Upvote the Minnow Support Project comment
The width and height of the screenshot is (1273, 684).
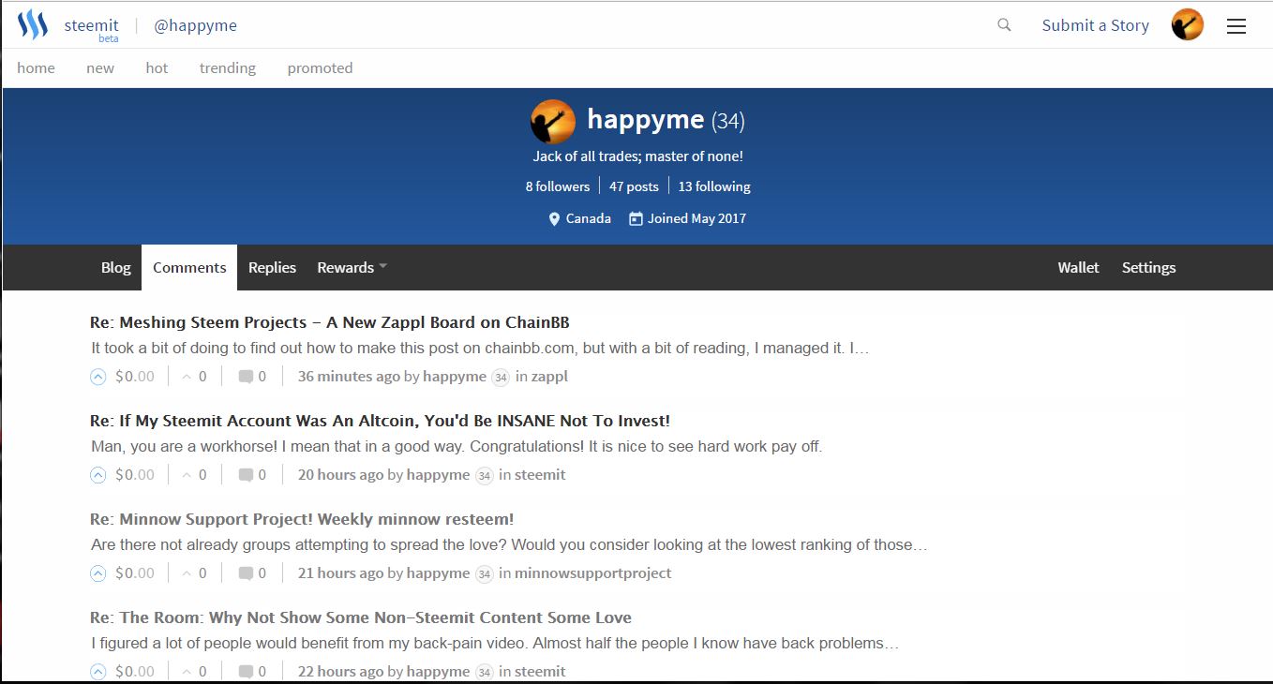(x=98, y=573)
